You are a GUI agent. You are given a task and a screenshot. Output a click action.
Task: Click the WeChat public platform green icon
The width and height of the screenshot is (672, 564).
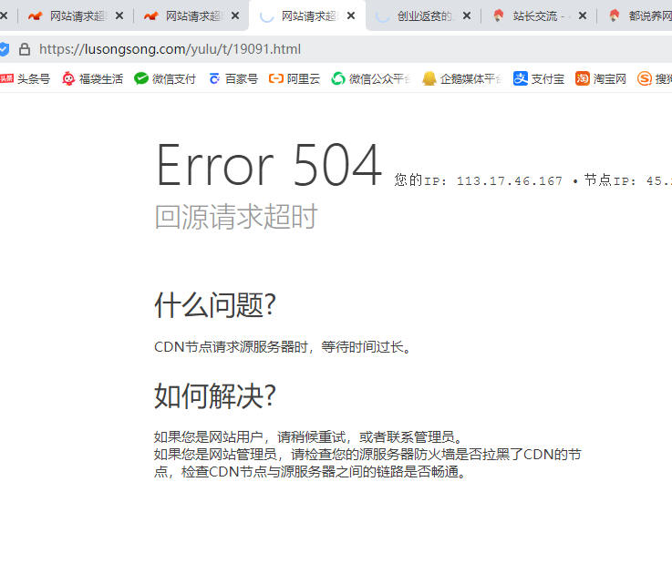click(338, 78)
